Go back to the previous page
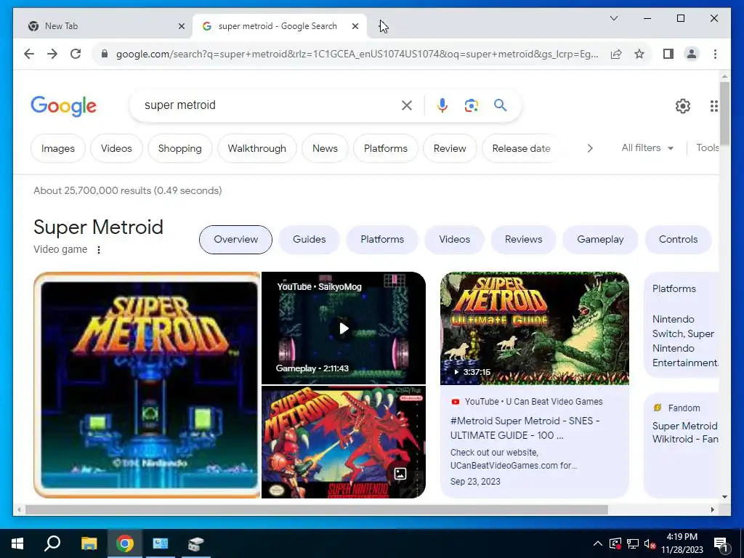The height and width of the screenshot is (558, 744). tap(29, 54)
